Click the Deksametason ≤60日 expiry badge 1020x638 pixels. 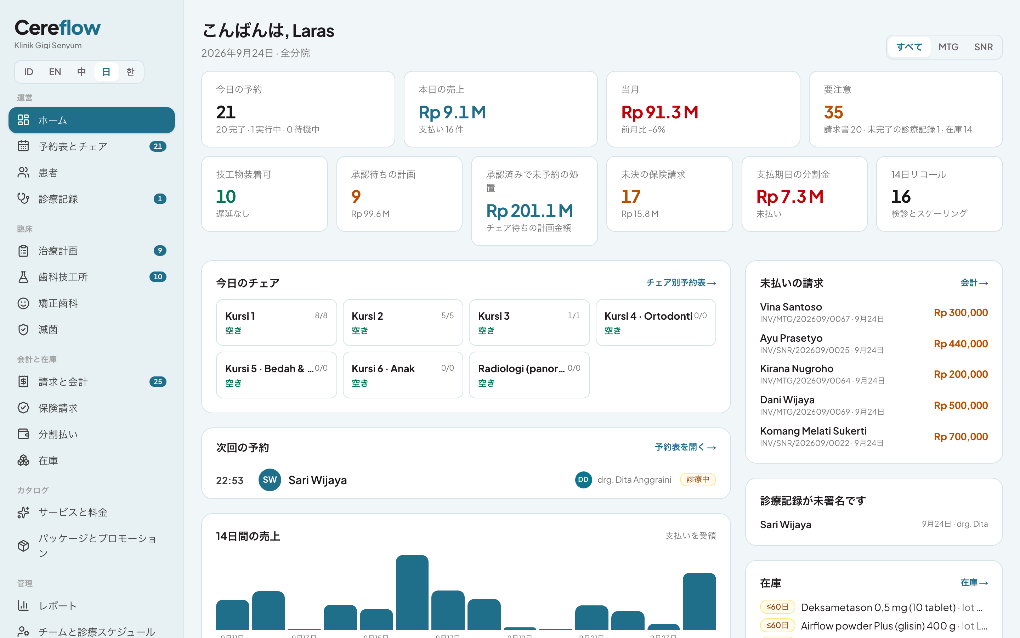tap(777, 607)
